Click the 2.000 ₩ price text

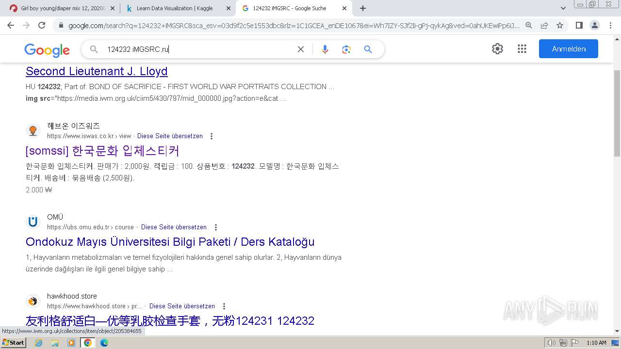[x=39, y=190]
